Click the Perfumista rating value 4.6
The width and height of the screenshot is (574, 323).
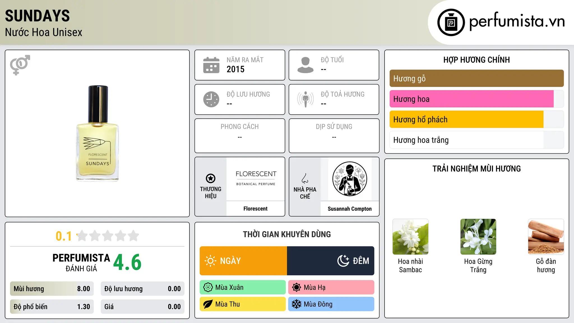tap(127, 262)
